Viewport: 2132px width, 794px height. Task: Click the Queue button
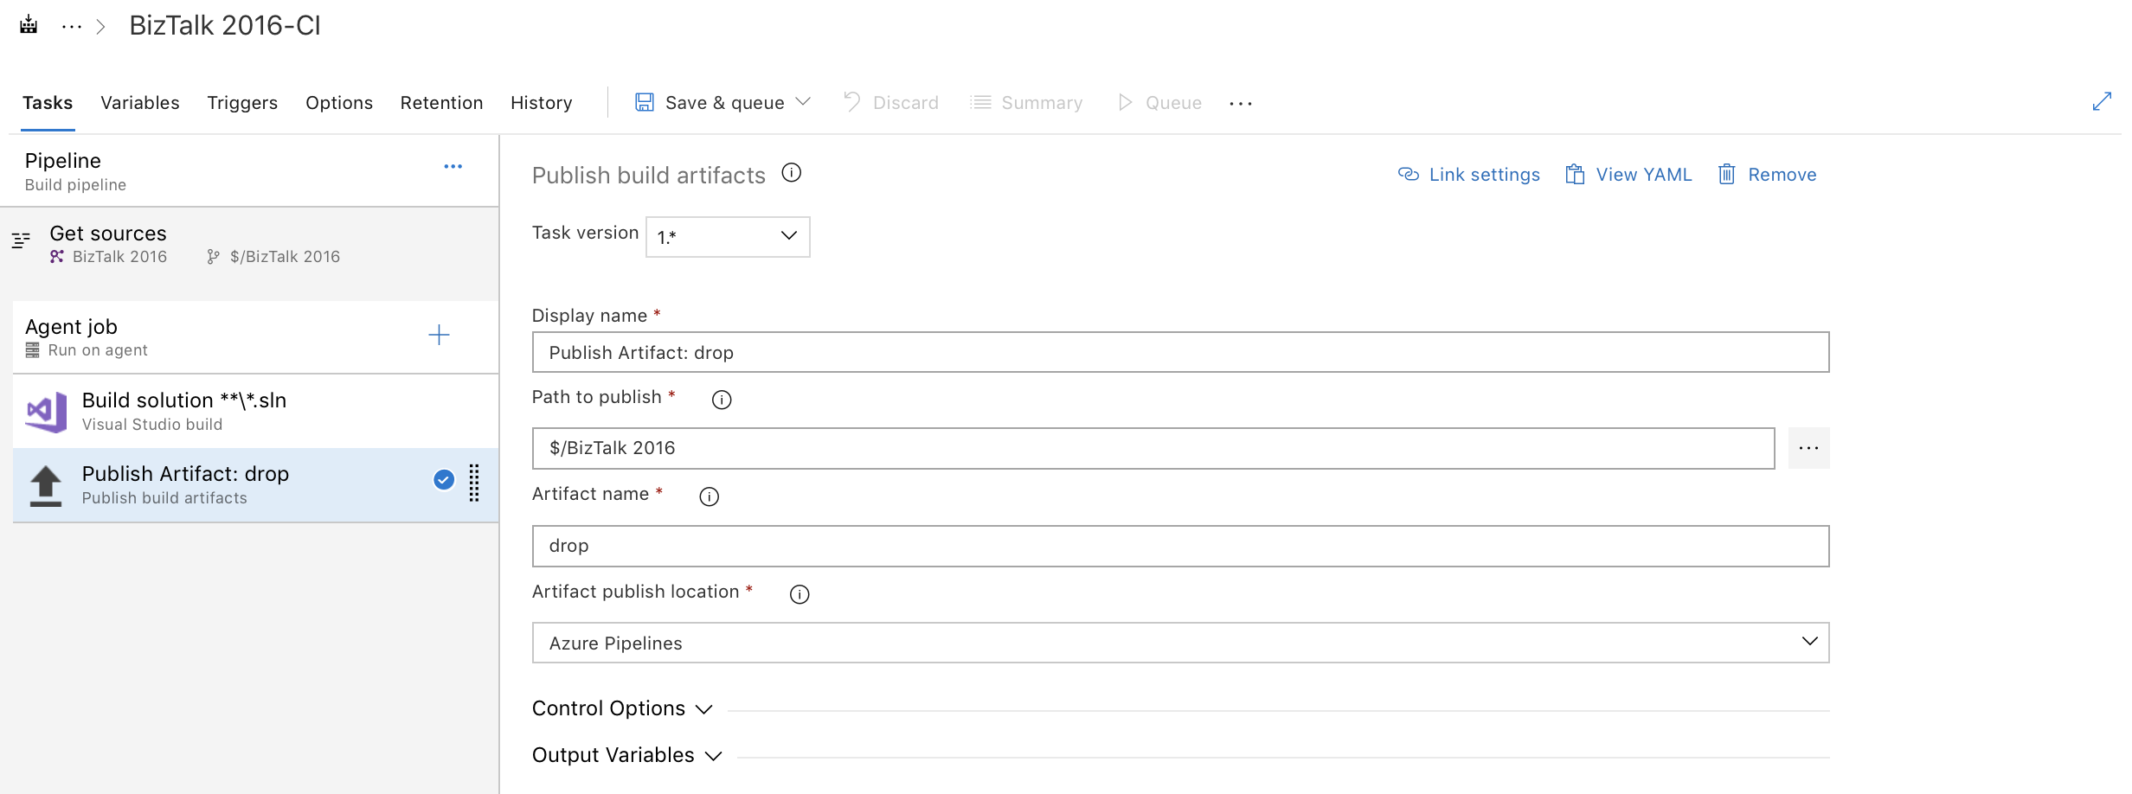(x=1159, y=103)
